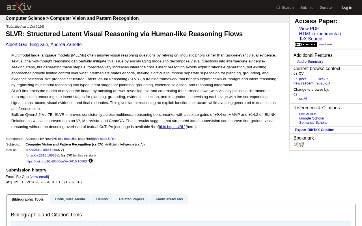Switch to the About arXivLabs tab
This screenshot has height=226, width=362.
pos(169,199)
